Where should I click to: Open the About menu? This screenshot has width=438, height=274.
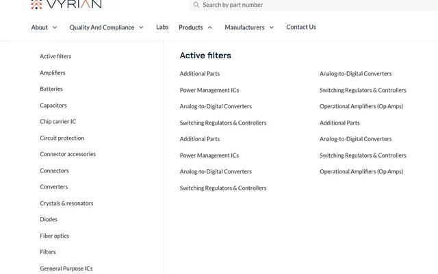tap(40, 27)
